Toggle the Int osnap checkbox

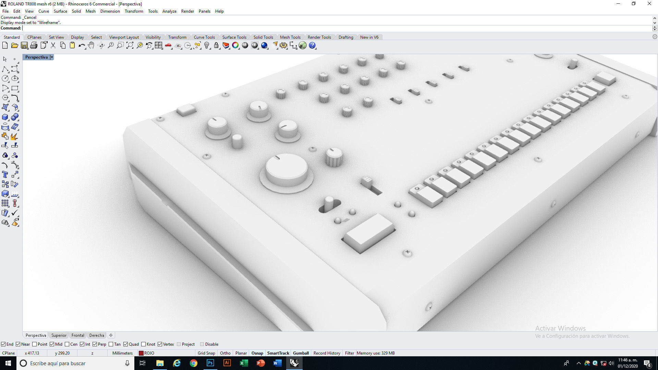[x=82, y=344]
